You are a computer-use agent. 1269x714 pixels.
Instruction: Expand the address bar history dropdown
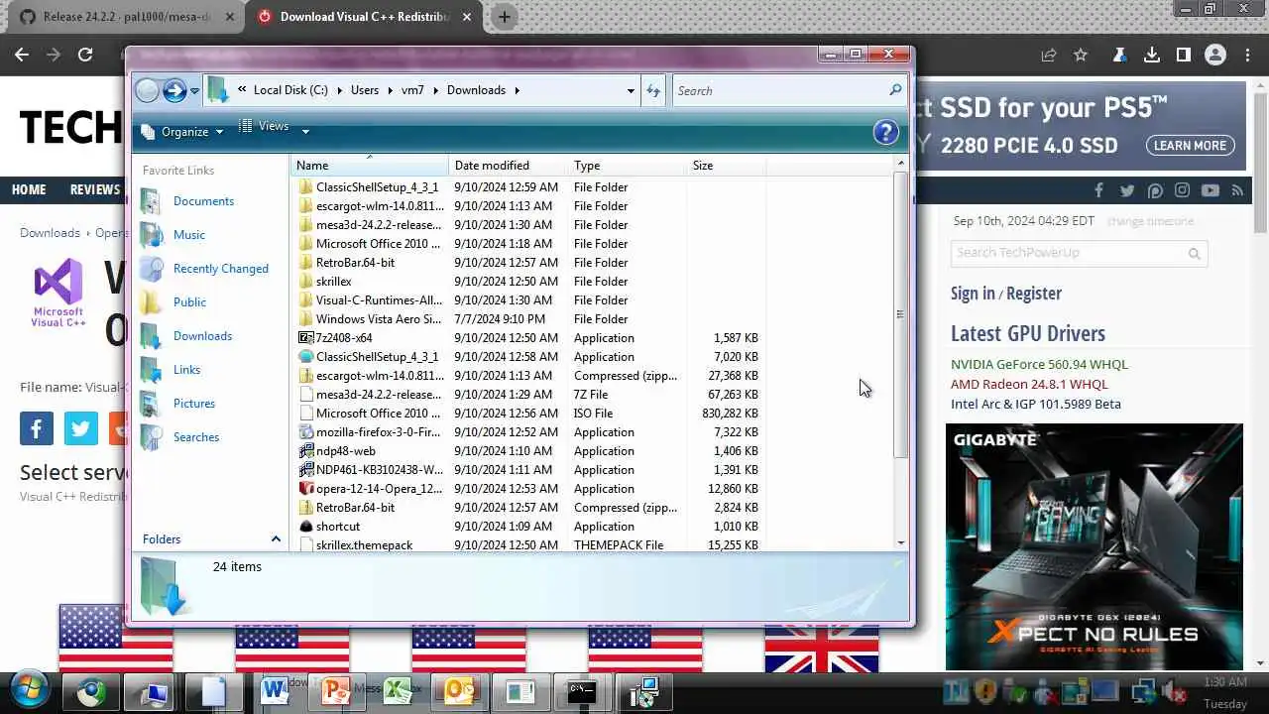point(631,90)
